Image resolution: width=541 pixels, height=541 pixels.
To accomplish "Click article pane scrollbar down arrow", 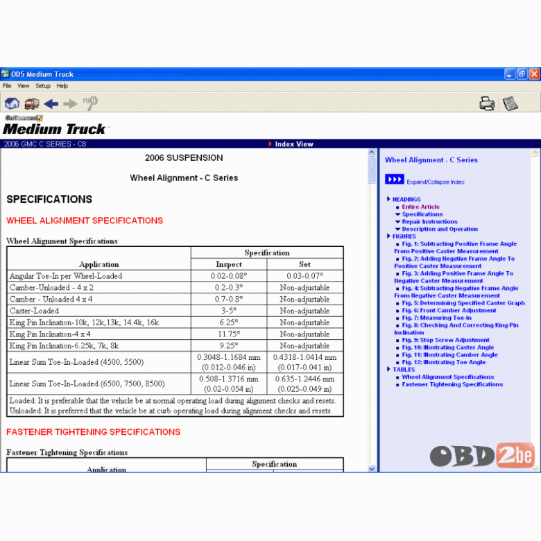I will (372, 469).
